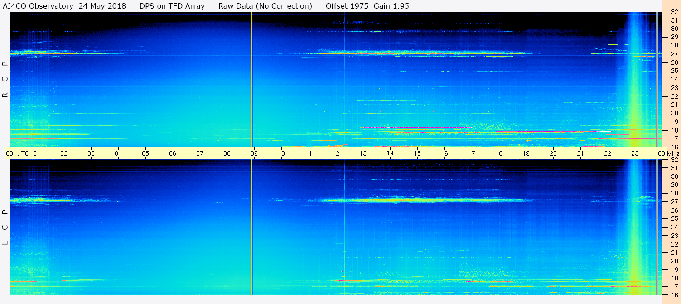Select hour 05 on the UTC time axis
This screenshot has width=681, height=304.
tap(145, 153)
